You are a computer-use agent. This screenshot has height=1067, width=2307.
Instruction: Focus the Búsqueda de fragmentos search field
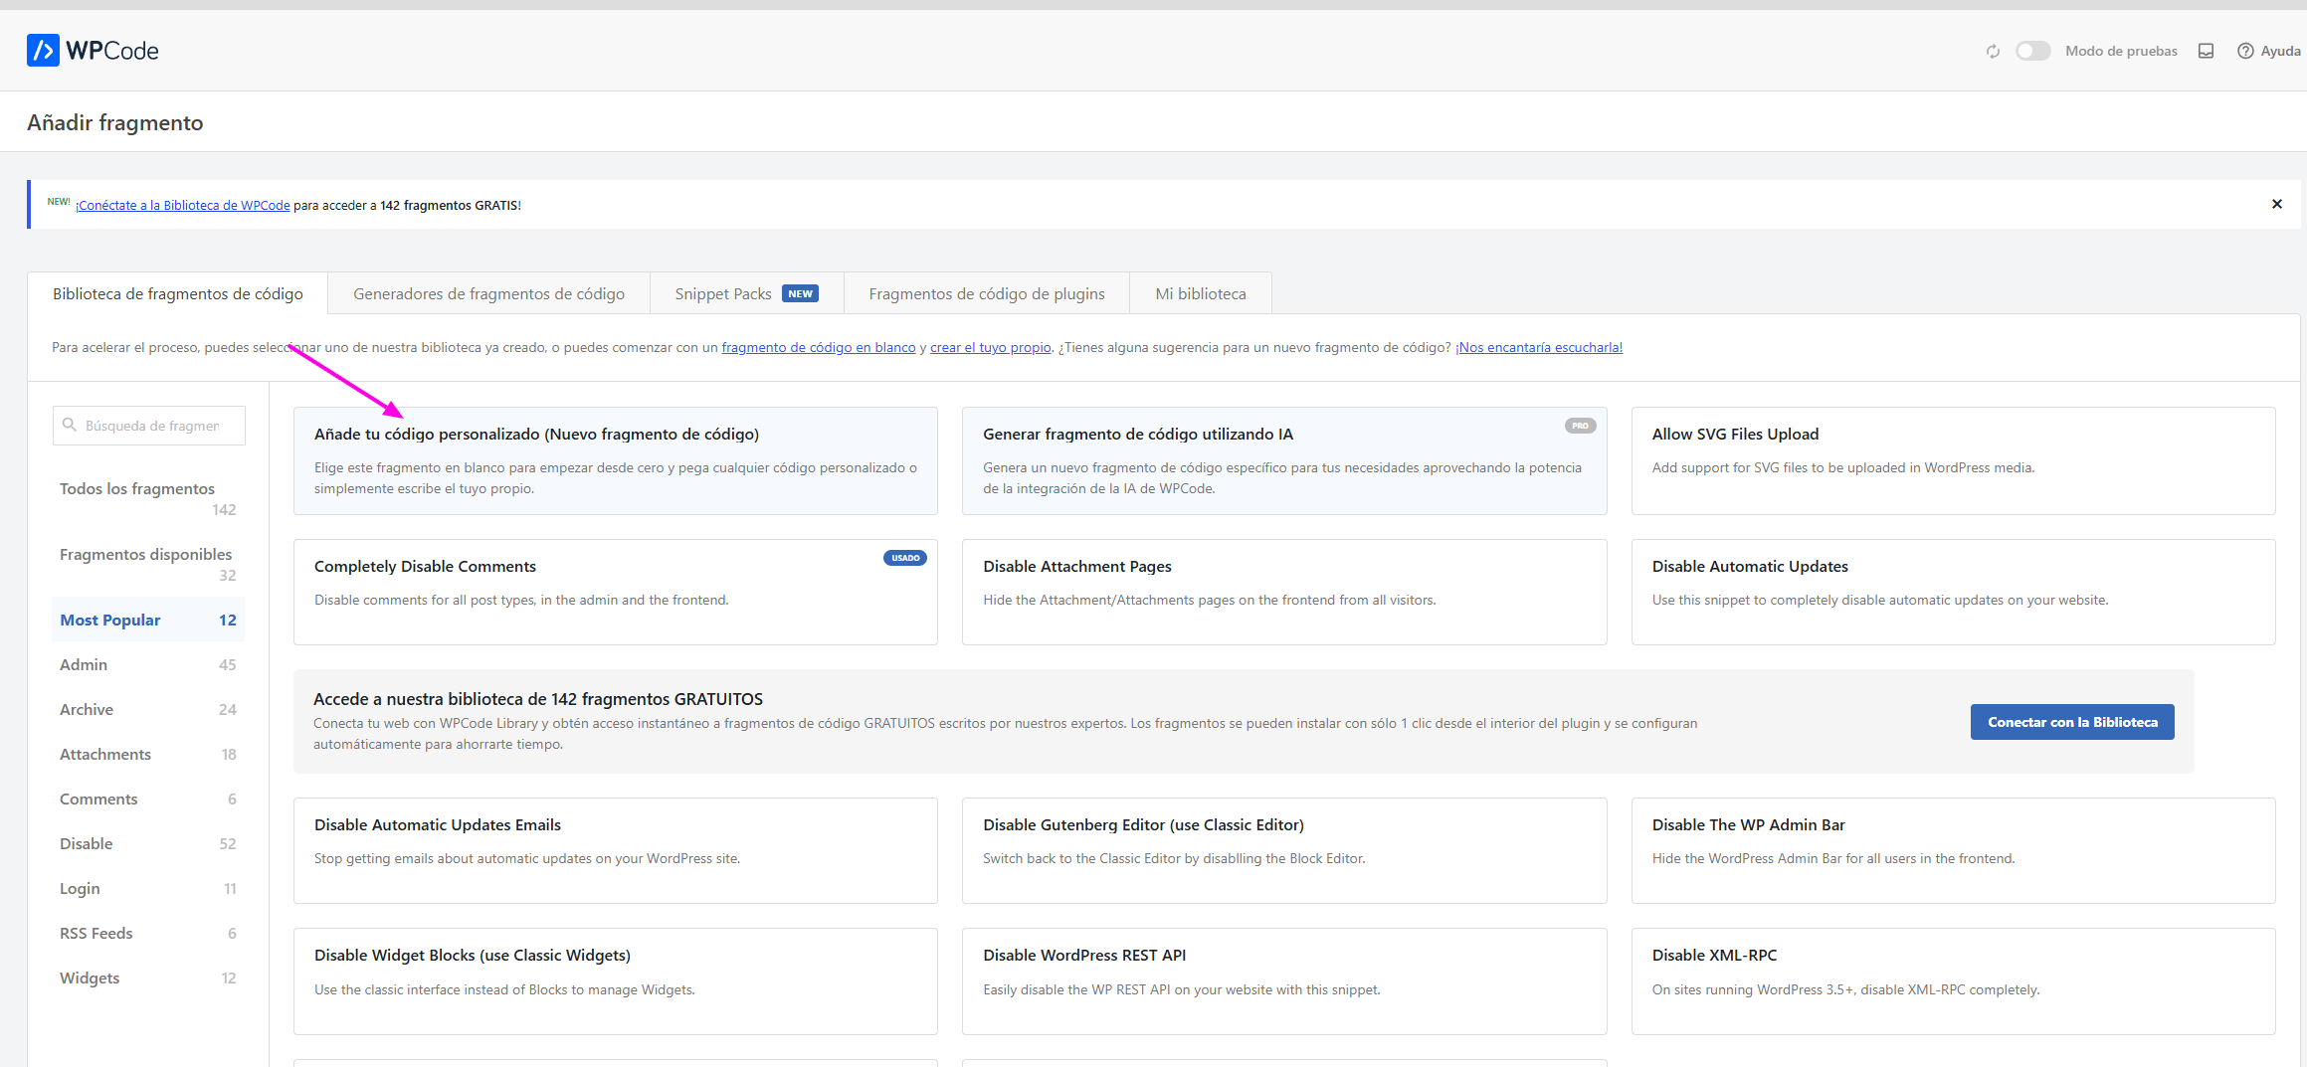click(x=149, y=426)
